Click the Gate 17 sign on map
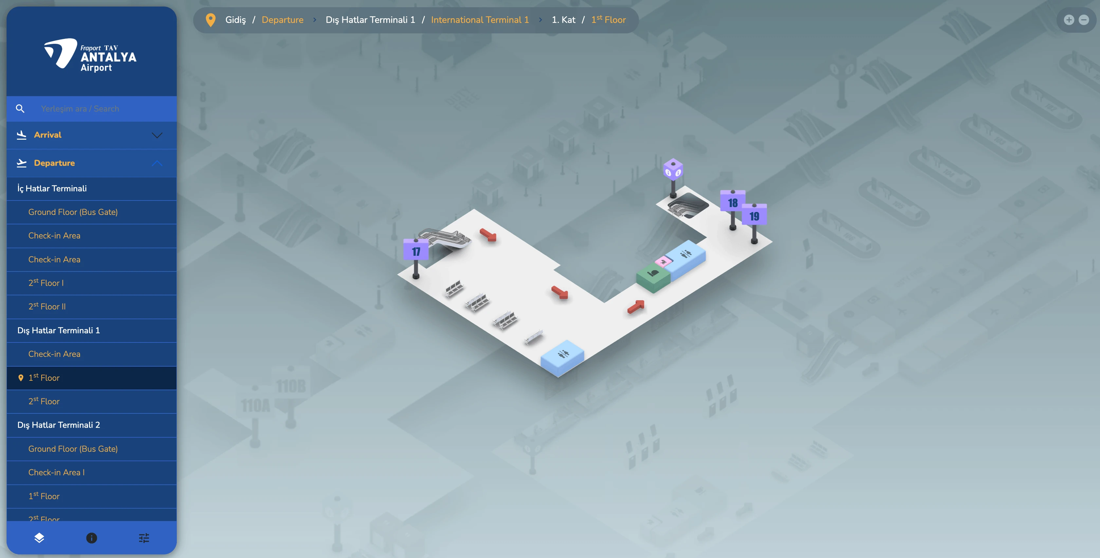Viewport: 1100px width, 558px height. click(x=416, y=251)
